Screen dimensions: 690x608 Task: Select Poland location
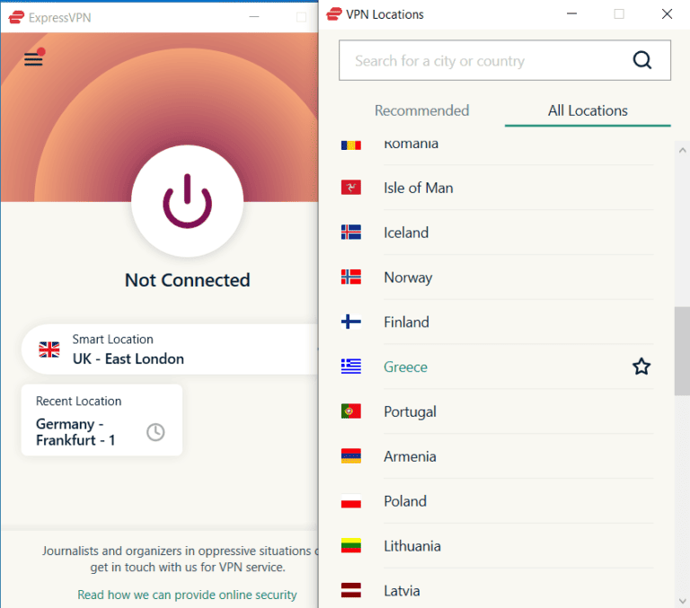tap(497, 501)
